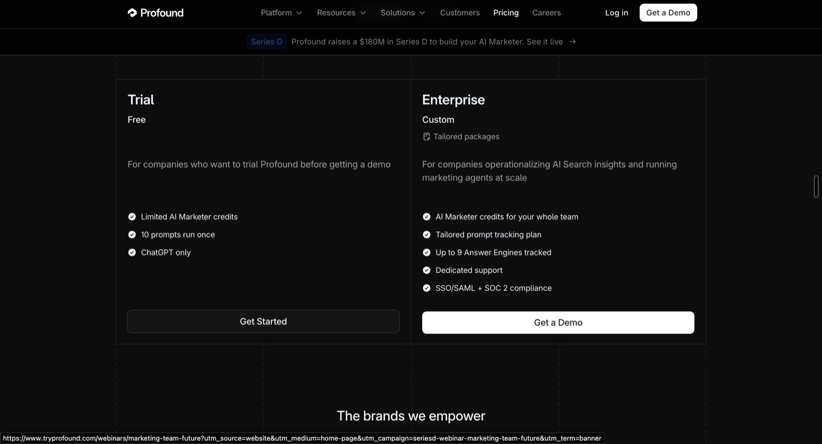
Task: Click check icon beside 10 prompts run once
Action: pos(132,235)
